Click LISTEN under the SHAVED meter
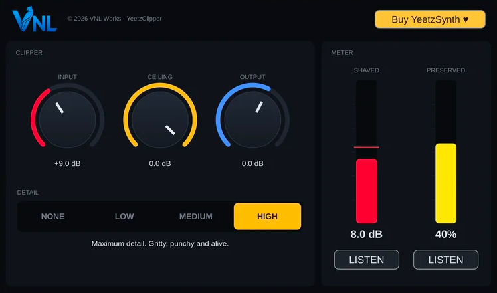The height and width of the screenshot is (293, 497). pos(367,260)
